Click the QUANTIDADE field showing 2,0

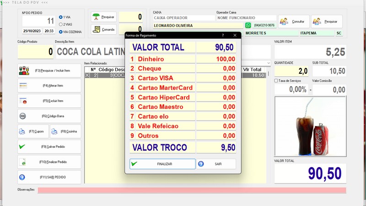pos(291,71)
